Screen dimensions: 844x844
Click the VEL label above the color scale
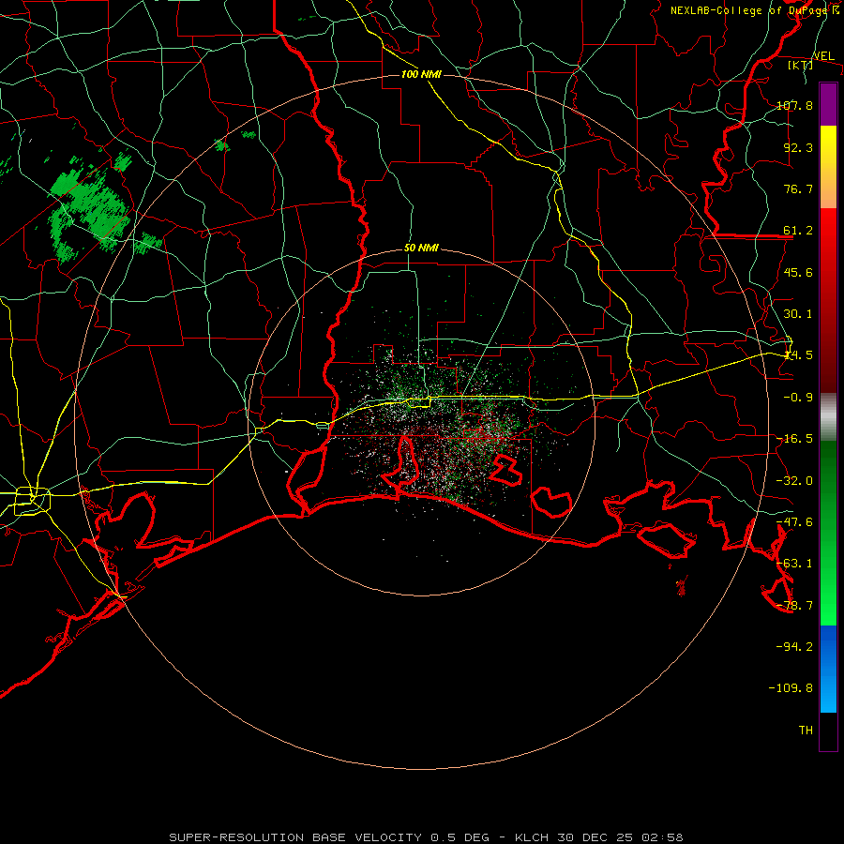[x=823, y=56]
